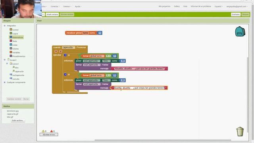254x143 pixels.
Task: Open vozCaperucita dropdown in the Hablar block with ojos text
Action: click(92, 65)
